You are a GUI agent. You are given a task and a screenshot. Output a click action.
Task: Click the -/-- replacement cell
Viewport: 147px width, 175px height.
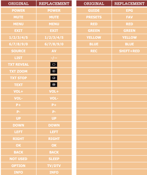pos(54,58)
